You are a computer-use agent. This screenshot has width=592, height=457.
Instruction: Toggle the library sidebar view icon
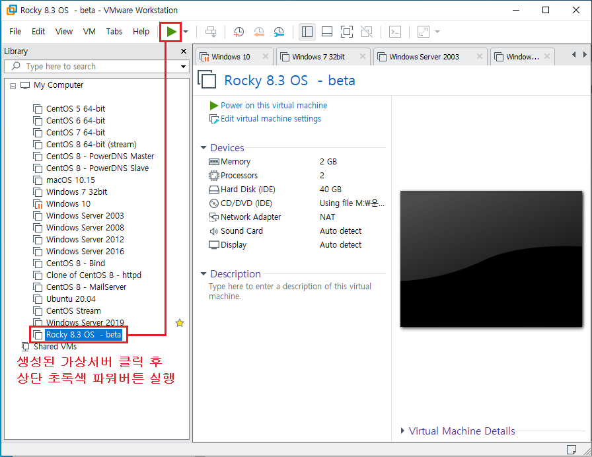tap(307, 32)
